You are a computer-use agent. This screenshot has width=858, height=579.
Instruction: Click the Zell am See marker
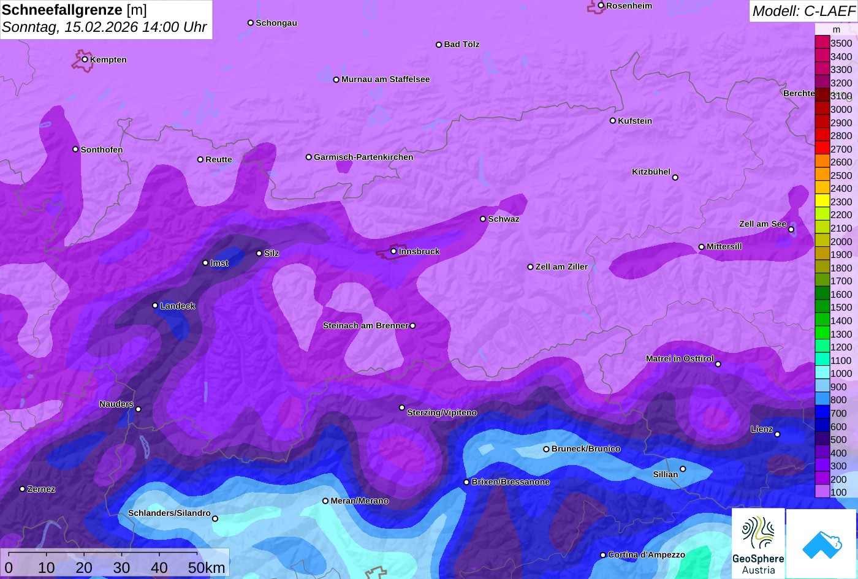click(x=791, y=230)
